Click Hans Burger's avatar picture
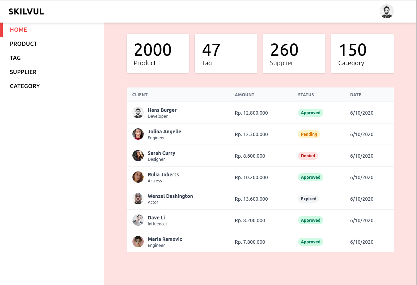 click(x=138, y=113)
